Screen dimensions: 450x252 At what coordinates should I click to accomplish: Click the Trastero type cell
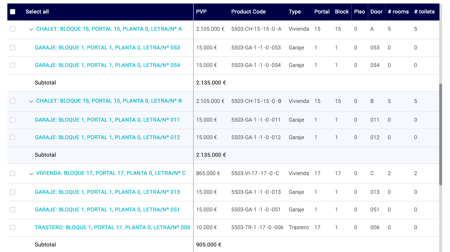click(x=299, y=227)
